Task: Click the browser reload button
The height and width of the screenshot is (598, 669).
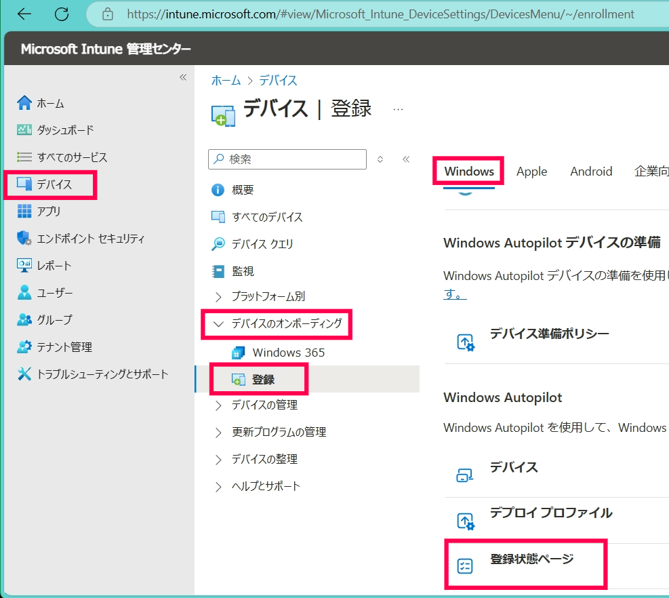Action: click(x=62, y=14)
